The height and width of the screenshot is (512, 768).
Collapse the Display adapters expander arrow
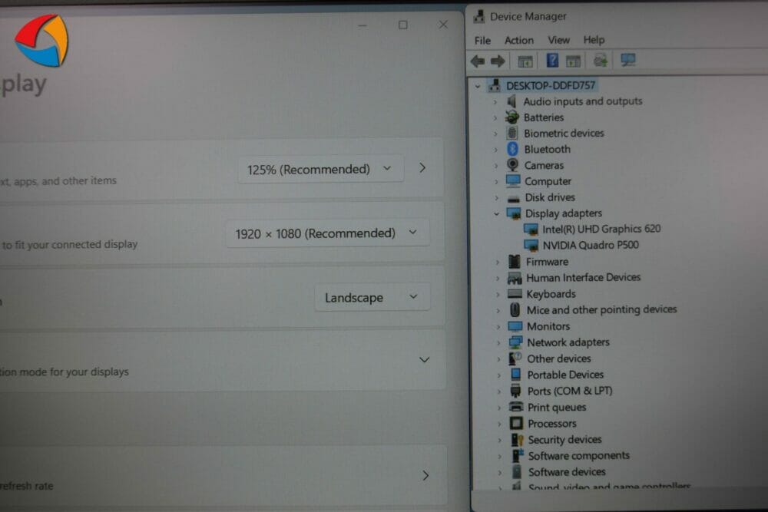496,214
